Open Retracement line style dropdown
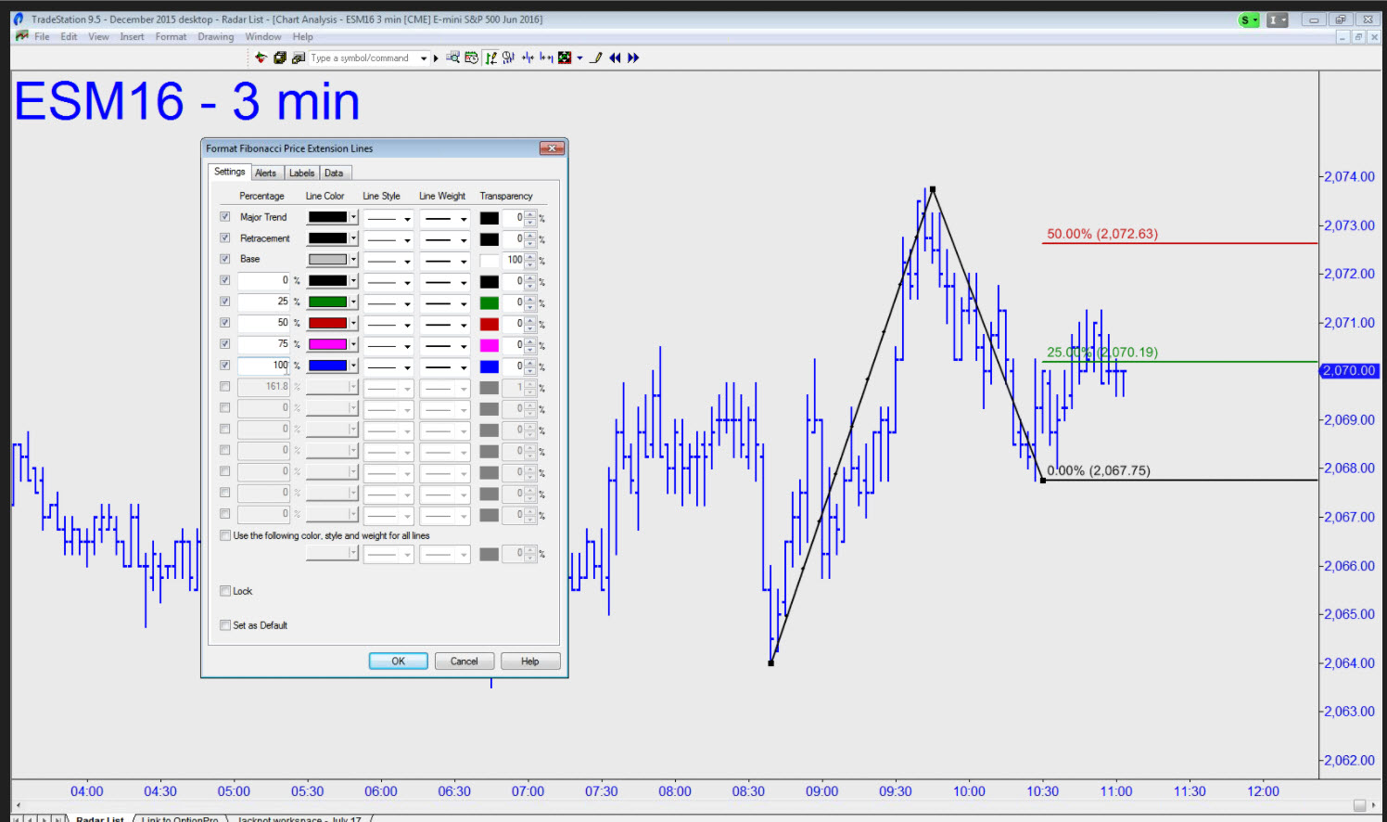Viewport: 1387px width, 822px height. pyautogui.click(x=407, y=240)
